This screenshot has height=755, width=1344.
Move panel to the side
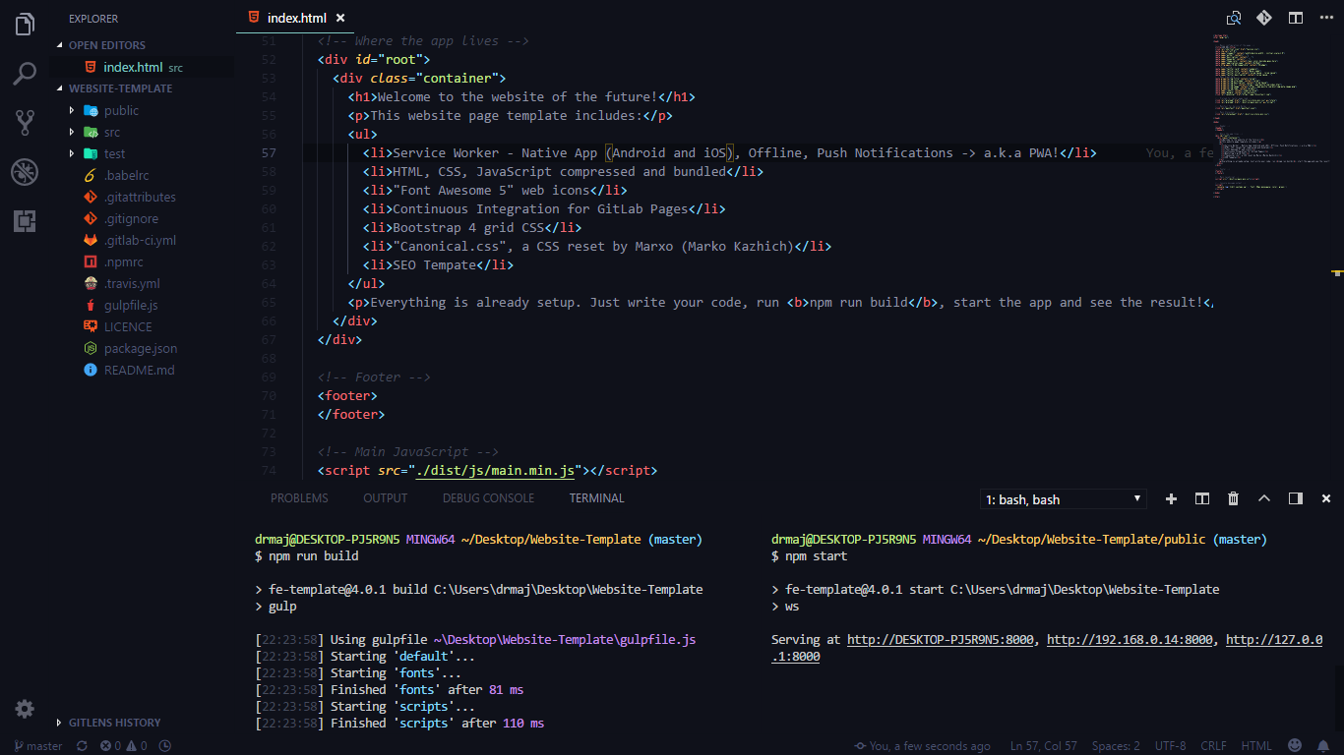coord(1296,498)
